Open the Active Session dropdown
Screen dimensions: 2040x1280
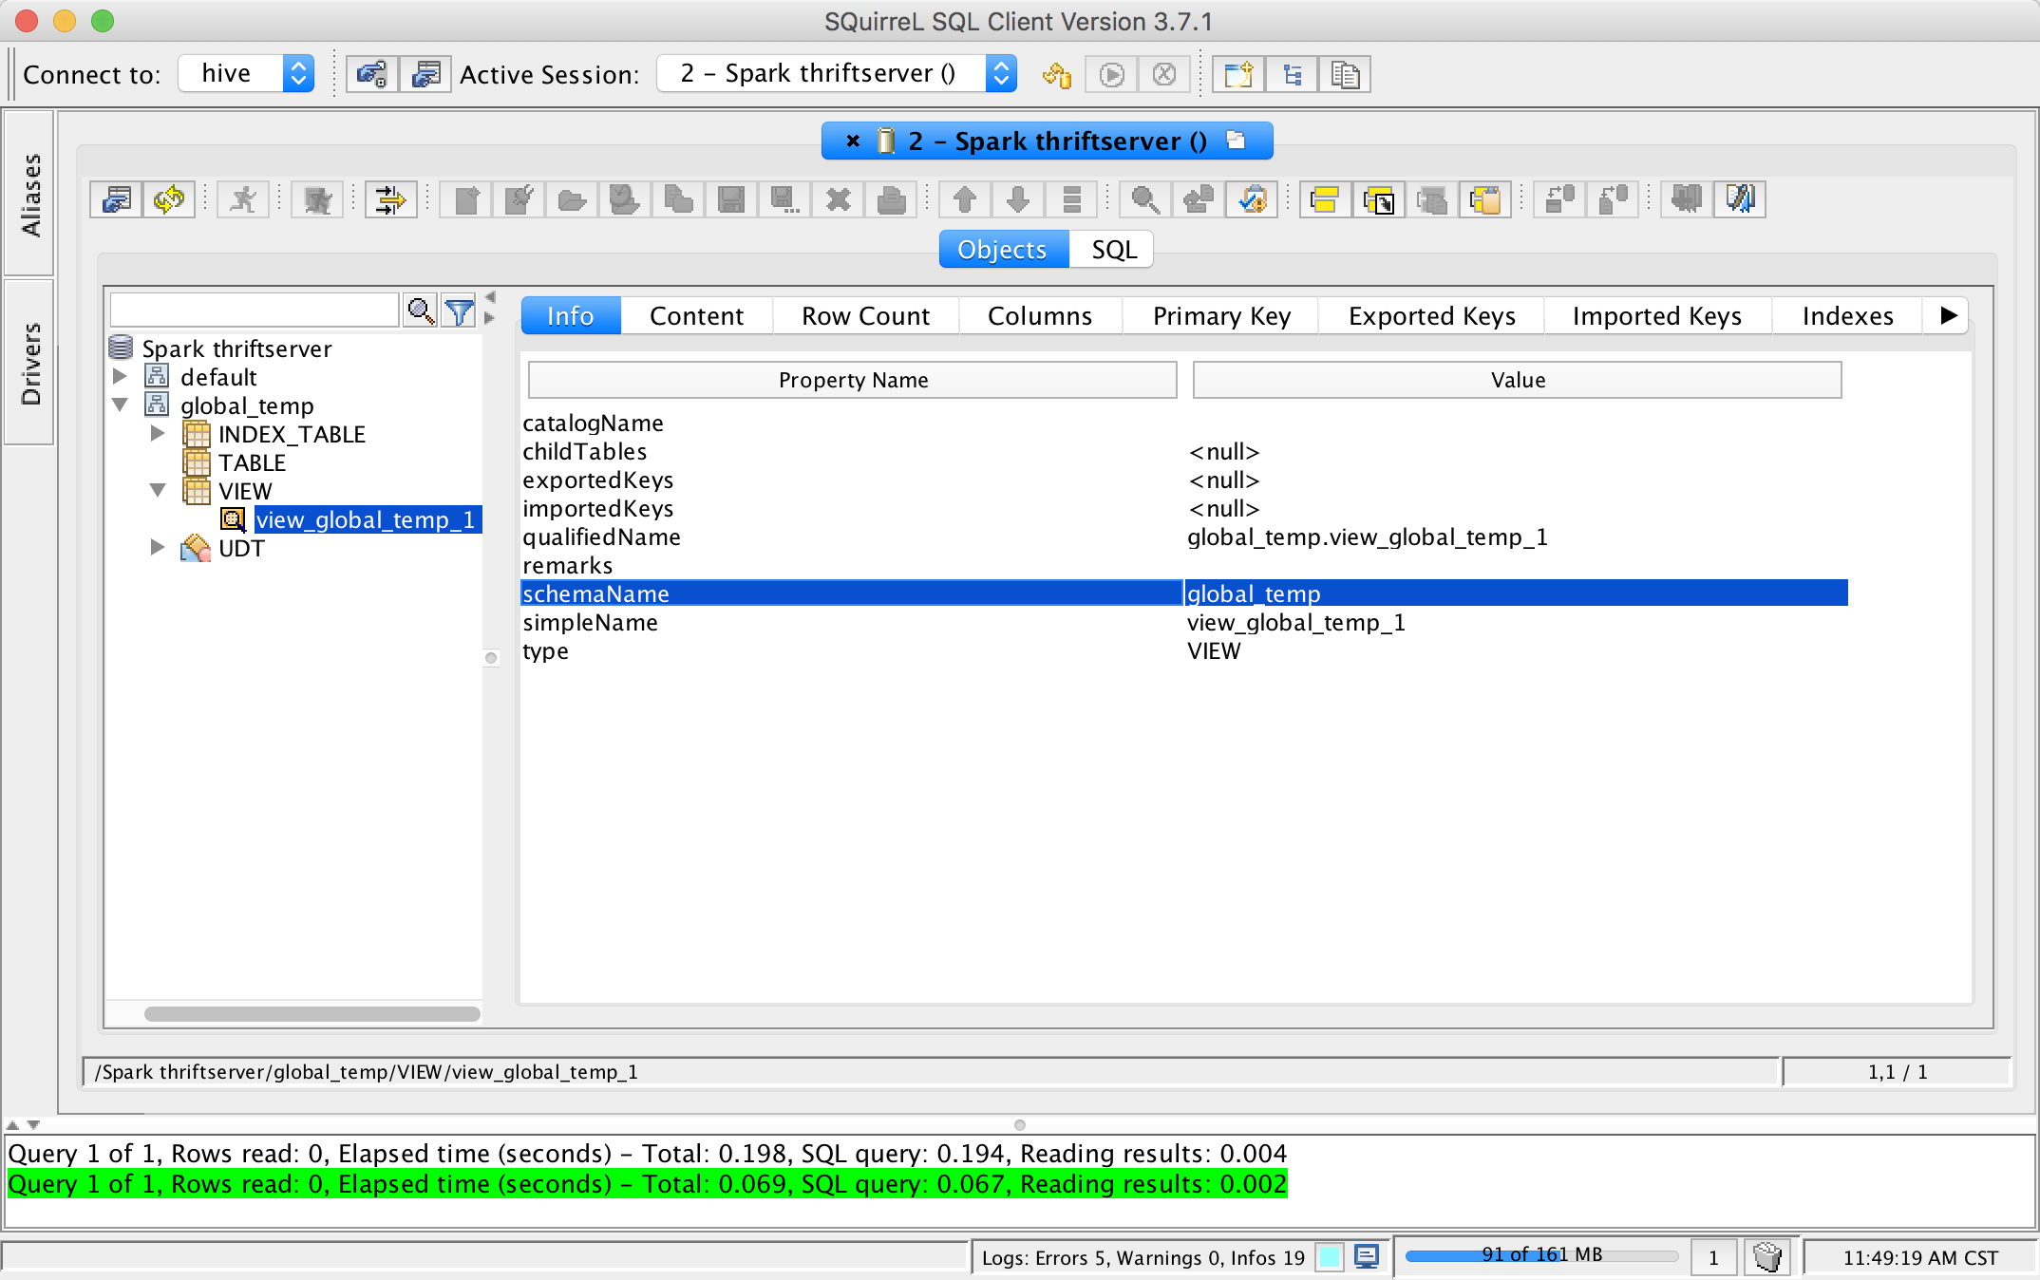[x=837, y=74]
